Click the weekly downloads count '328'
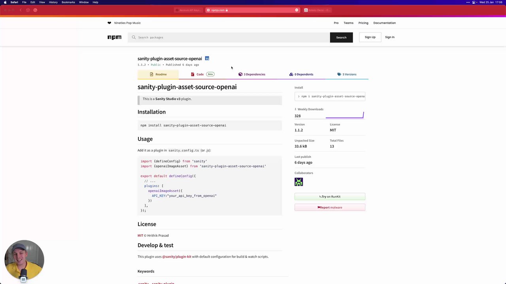 coord(298,116)
